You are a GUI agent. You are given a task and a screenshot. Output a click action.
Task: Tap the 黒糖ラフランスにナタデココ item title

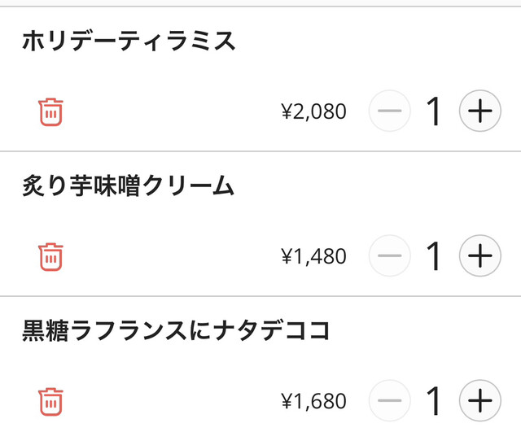click(x=176, y=331)
